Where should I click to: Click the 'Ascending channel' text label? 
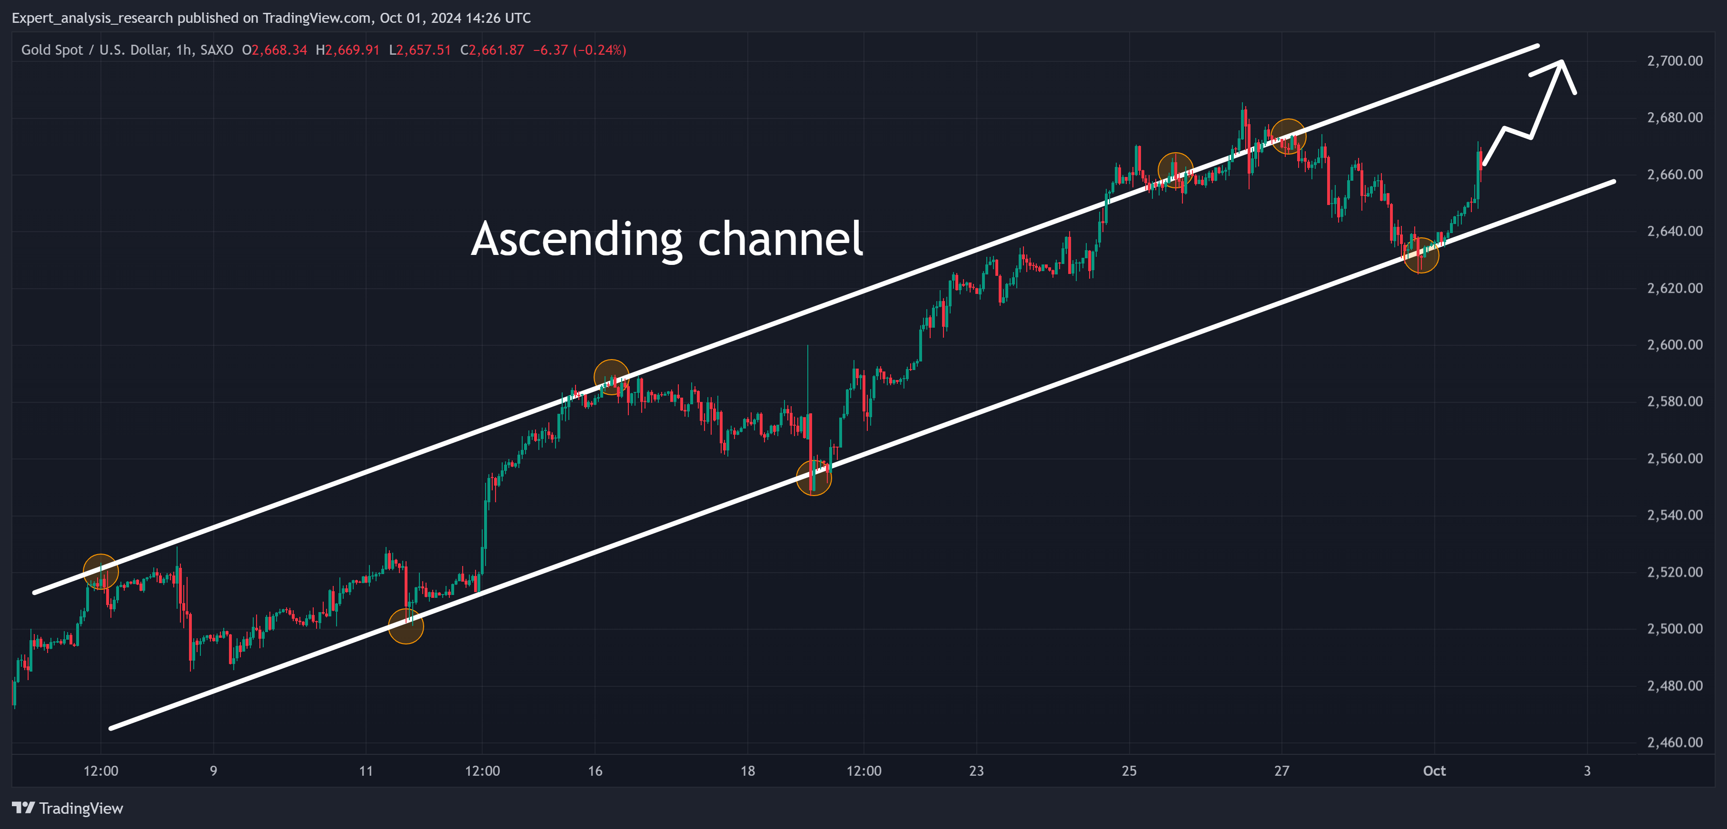[x=667, y=239]
